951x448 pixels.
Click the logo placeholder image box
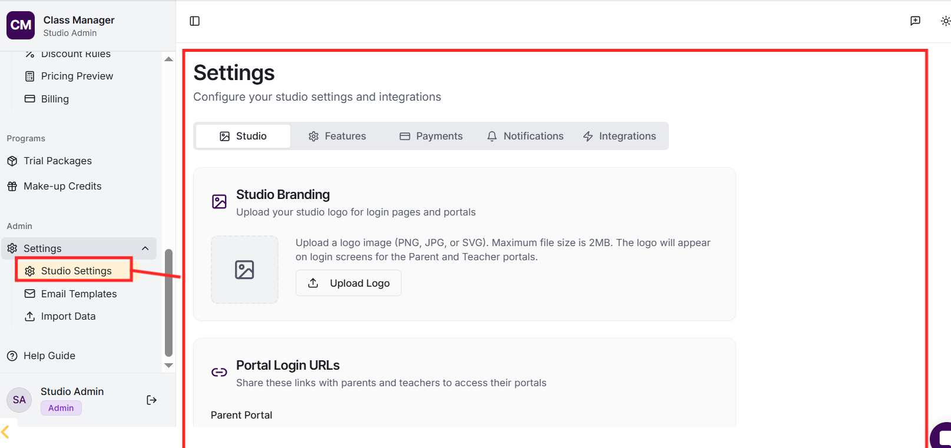244,270
